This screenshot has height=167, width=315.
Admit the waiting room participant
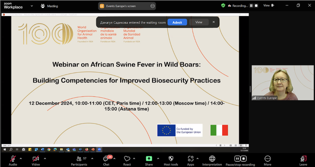click(177, 22)
